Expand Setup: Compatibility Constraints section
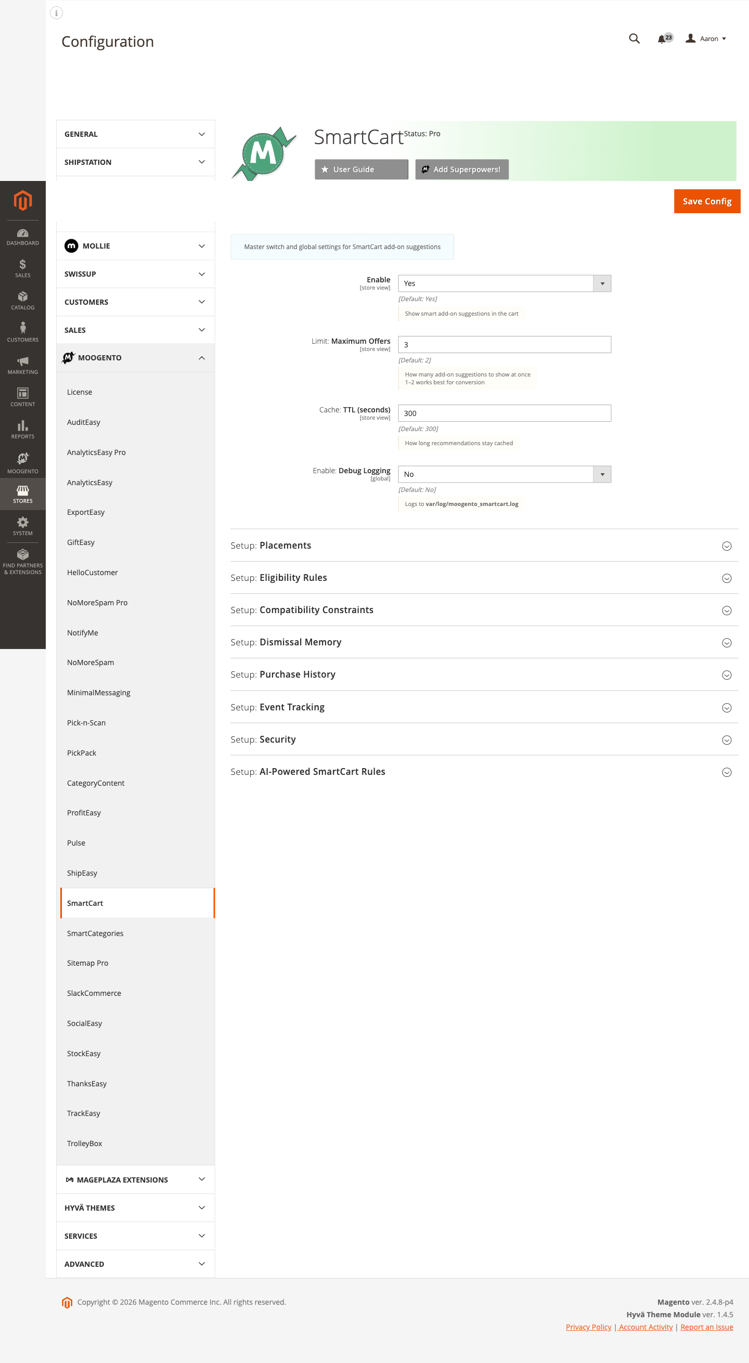The width and height of the screenshot is (749, 1363). (x=484, y=610)
